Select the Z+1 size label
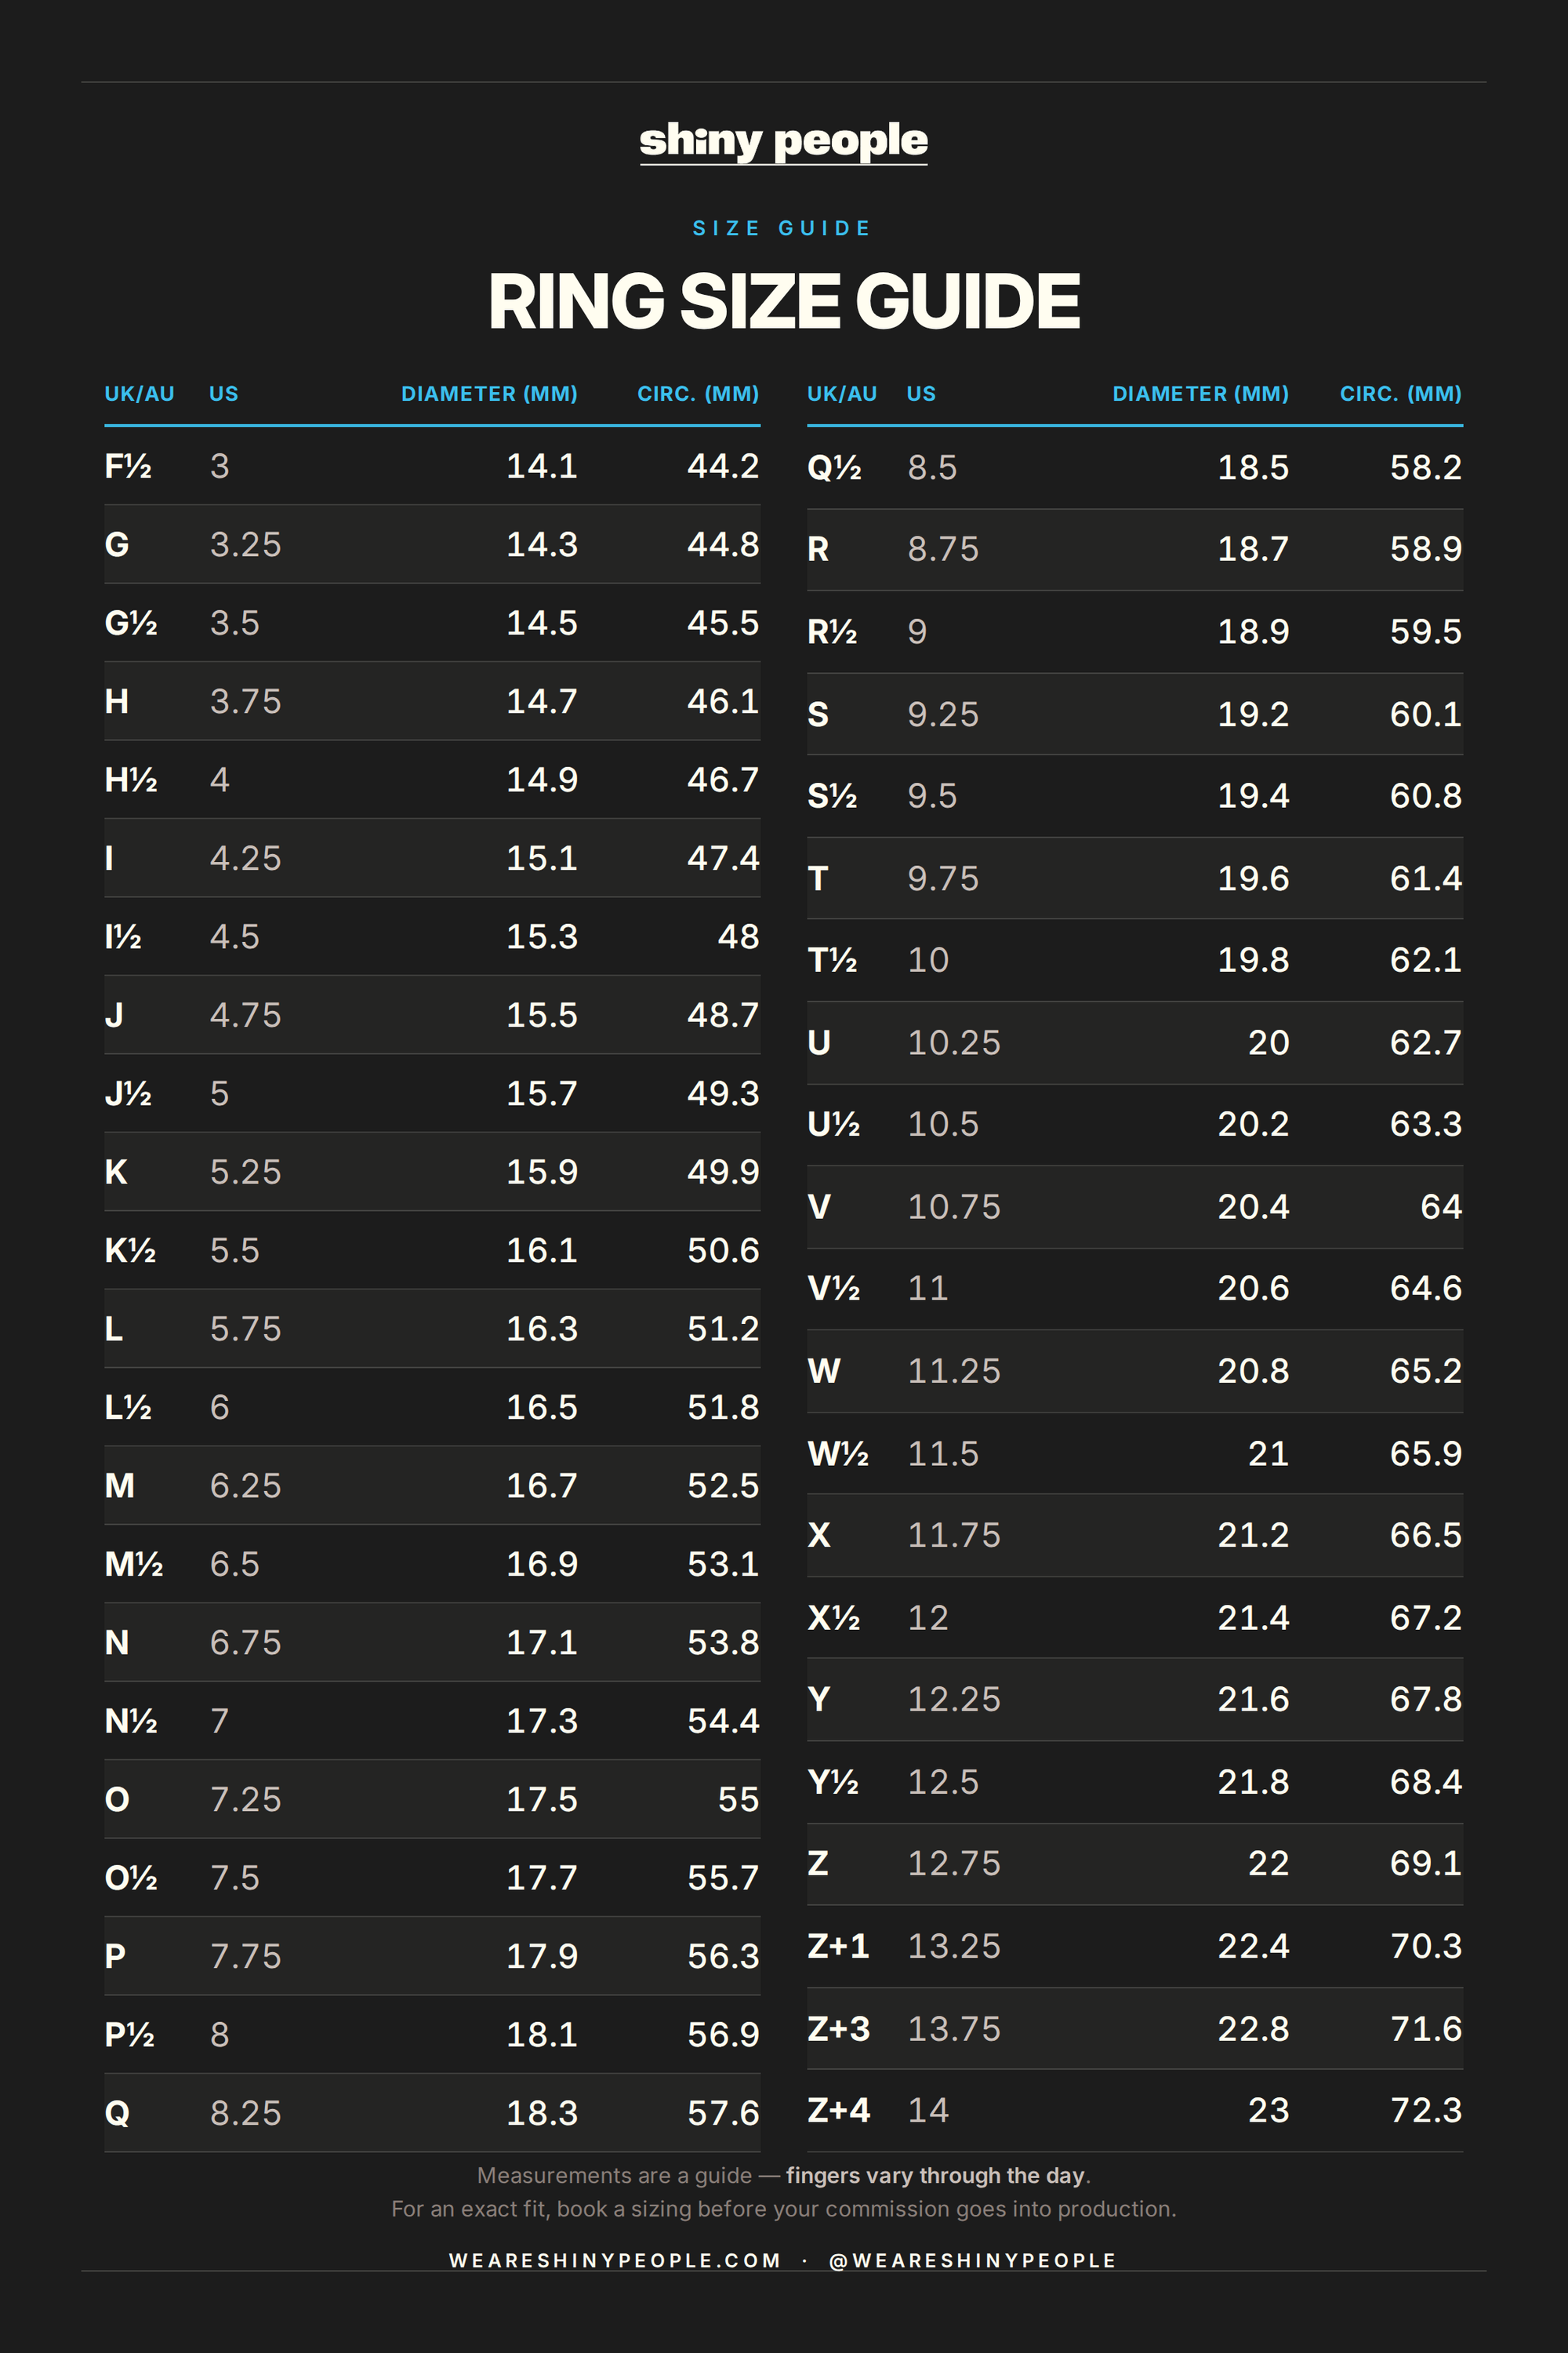The image size is (1568, 2353). pos(837,1946)
